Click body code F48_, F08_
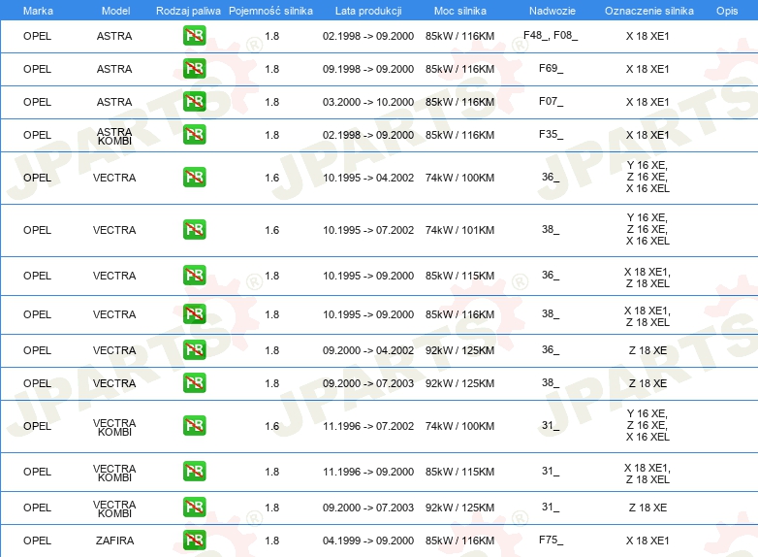 pyautogui.click(x=551, y=35)
